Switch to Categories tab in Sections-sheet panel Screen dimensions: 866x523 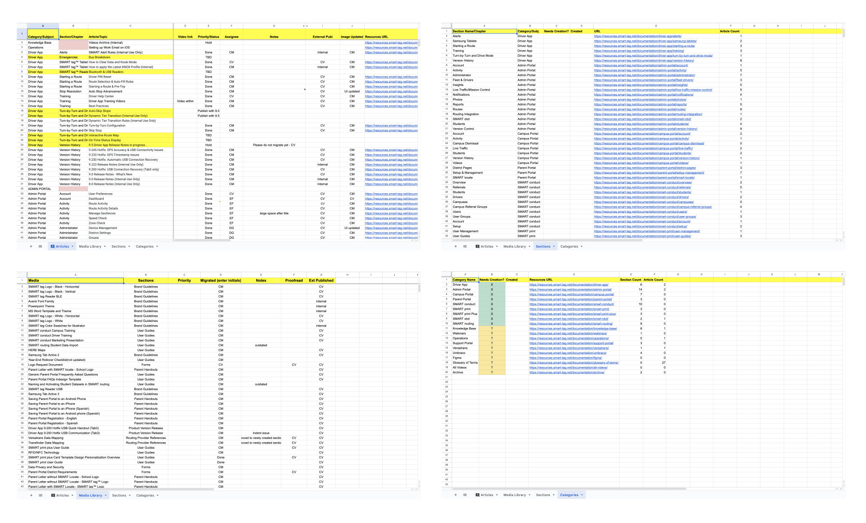coord(569,247)
